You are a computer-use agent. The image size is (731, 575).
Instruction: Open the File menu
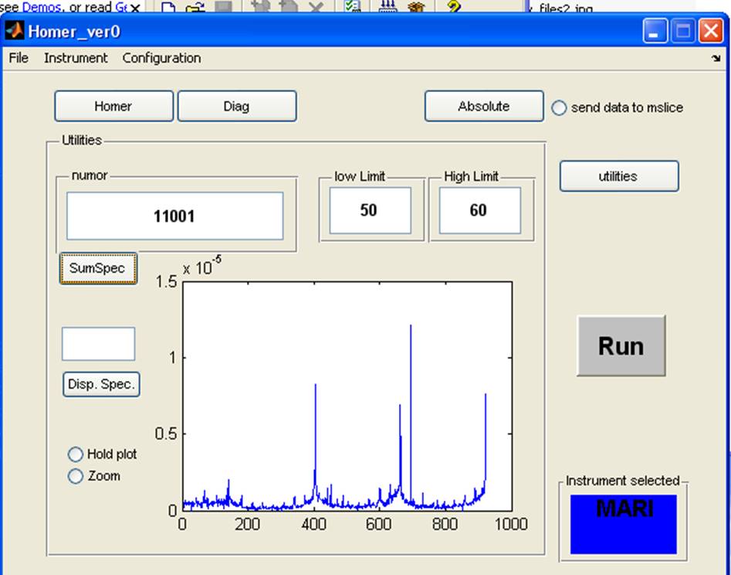[x=19, y=58]
